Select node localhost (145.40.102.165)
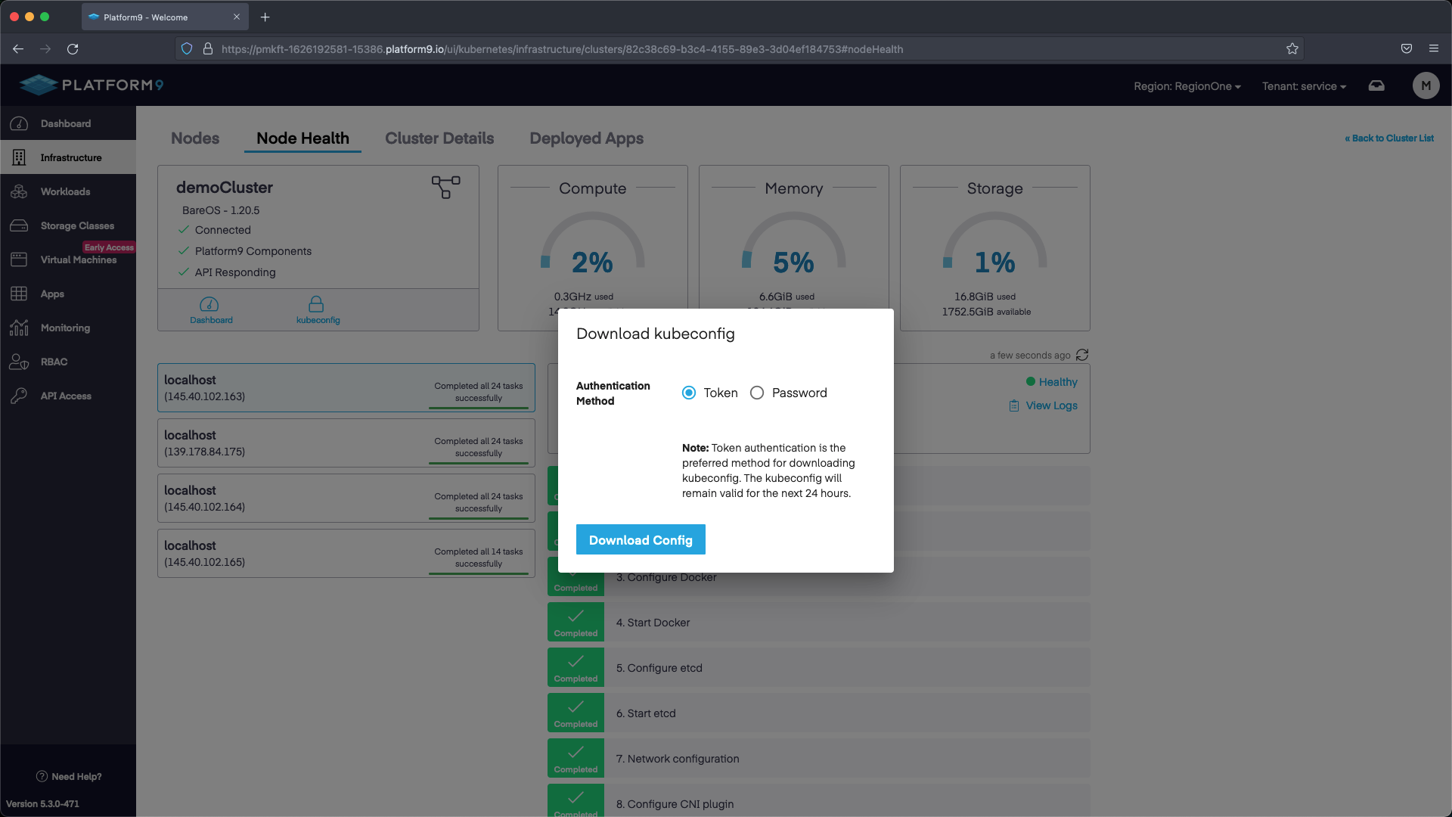Viewport: 1452px width, 817px height. click(346, 554)
